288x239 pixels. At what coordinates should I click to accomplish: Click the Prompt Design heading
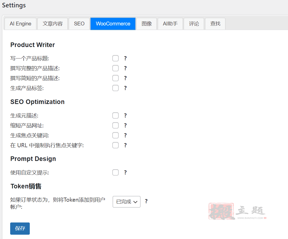pos(33,159)
